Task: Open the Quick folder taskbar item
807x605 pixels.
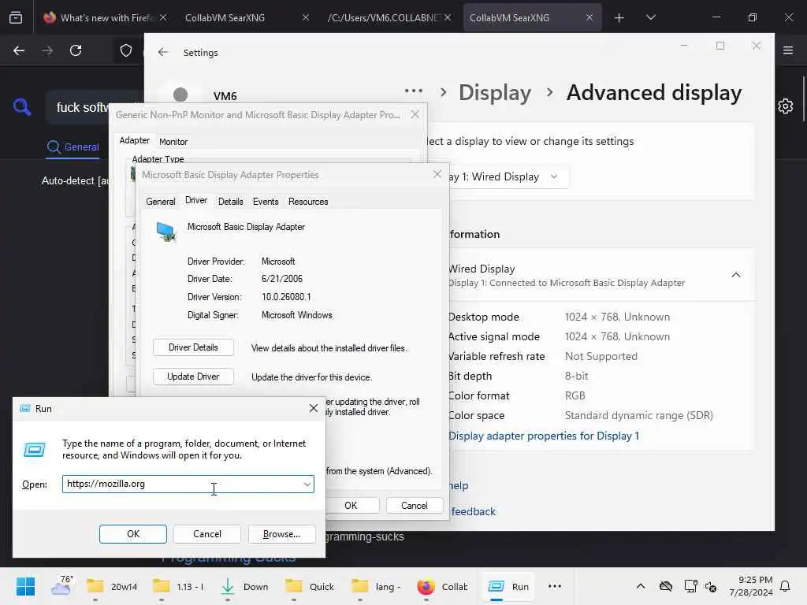Action: (x=310, y=586)
